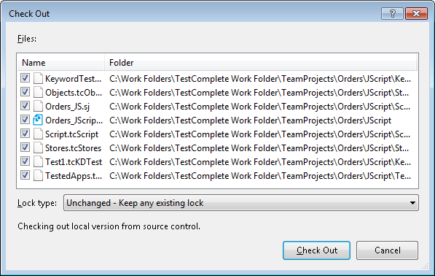This screenshot has height=276, width=435.
Task: Click the Test1.tcKDTest file icon
Action: click(38, 162)
